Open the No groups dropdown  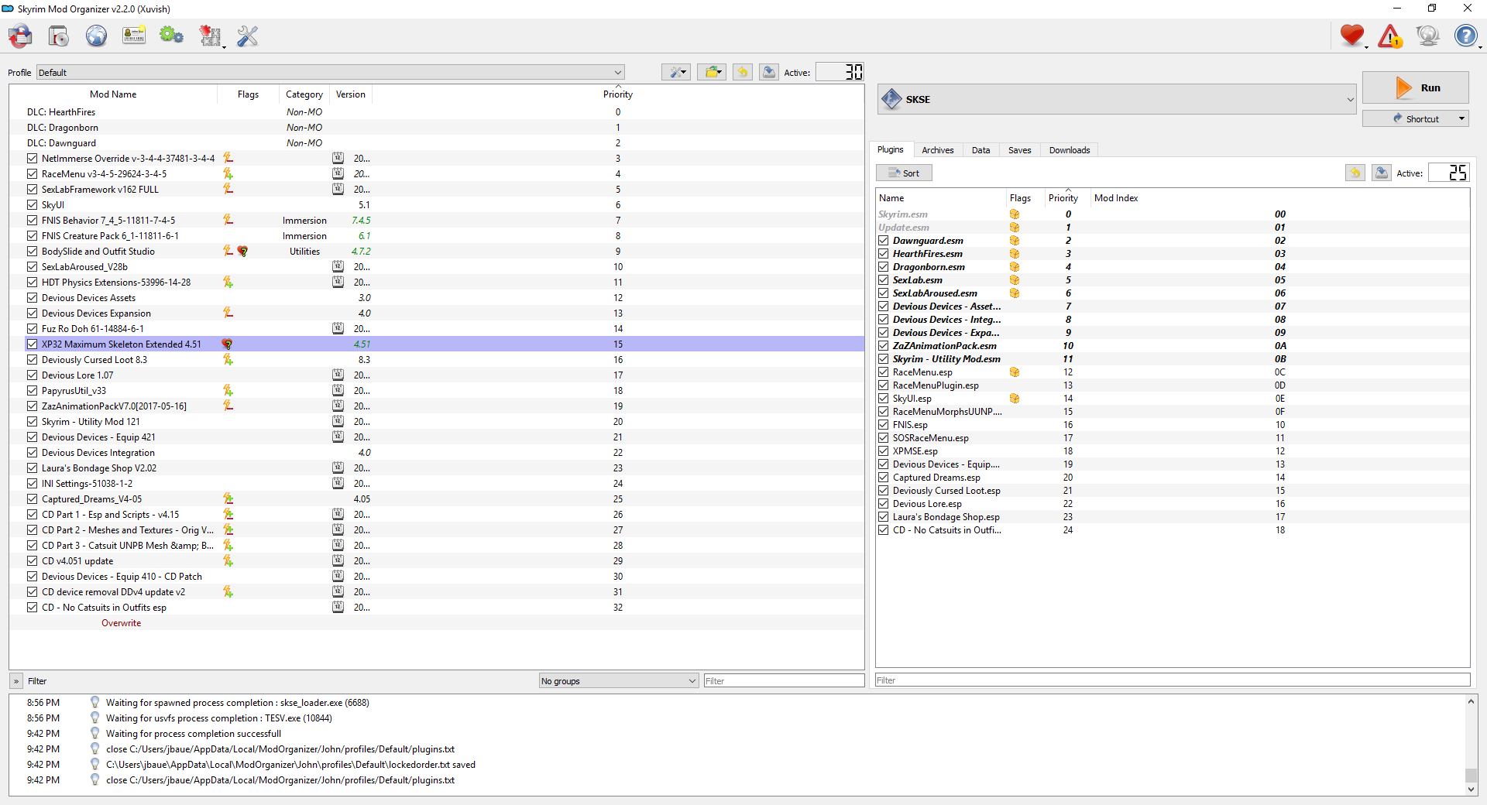click(619, 681)
